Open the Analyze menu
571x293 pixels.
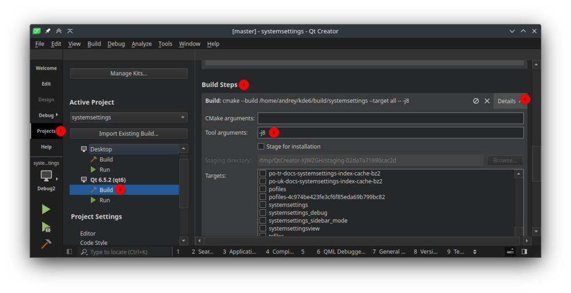pos(142,44)
